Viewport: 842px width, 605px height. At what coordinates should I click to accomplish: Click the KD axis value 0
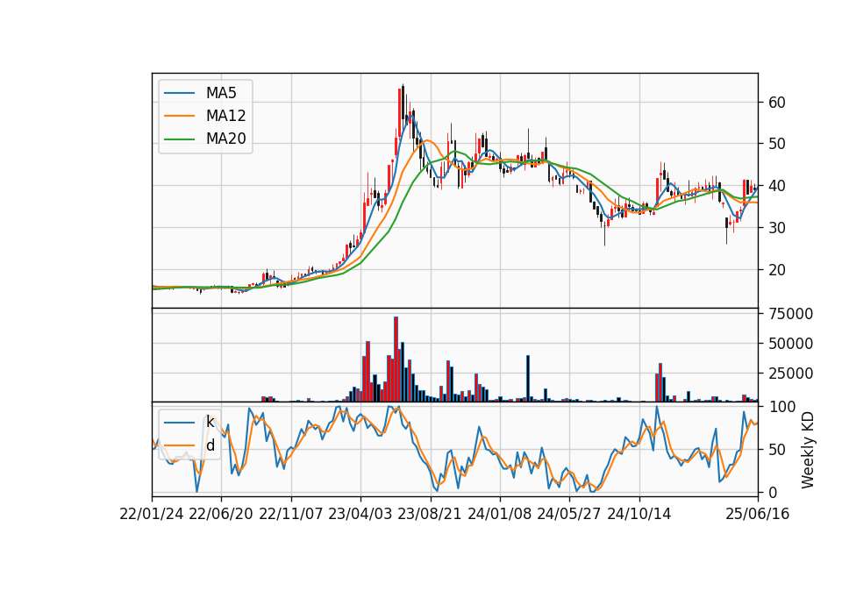(774, 492)
